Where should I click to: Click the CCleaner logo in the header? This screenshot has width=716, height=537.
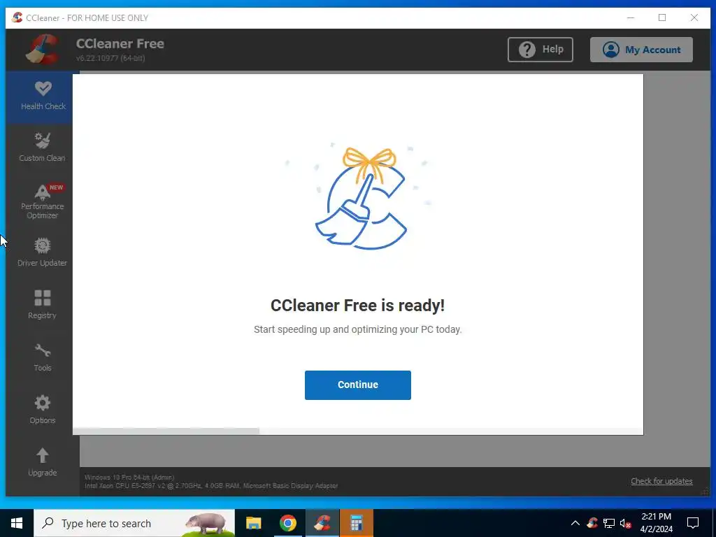point(42,49)
